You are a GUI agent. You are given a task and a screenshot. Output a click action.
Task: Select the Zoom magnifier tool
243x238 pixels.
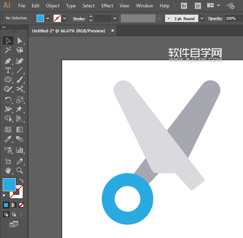coord(20,170)
